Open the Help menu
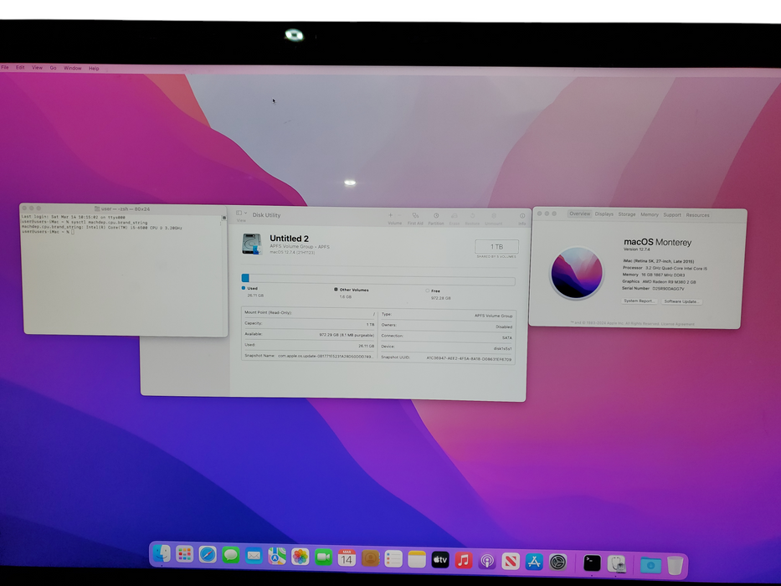The image size is (781, 586). tap(94, 69)
